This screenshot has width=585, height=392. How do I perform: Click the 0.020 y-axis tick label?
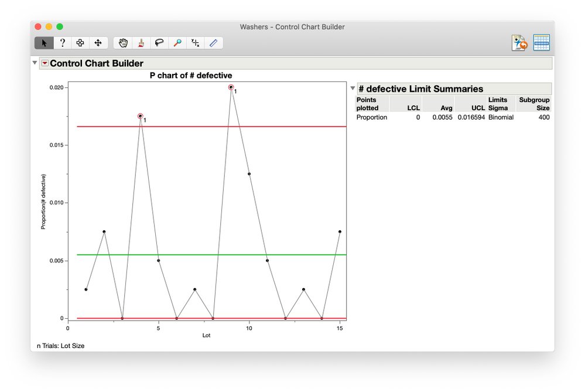click(x=57, y=87)
